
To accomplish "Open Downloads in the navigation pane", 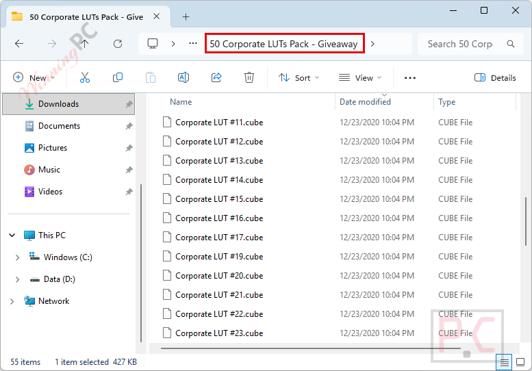I will (68, 104).
